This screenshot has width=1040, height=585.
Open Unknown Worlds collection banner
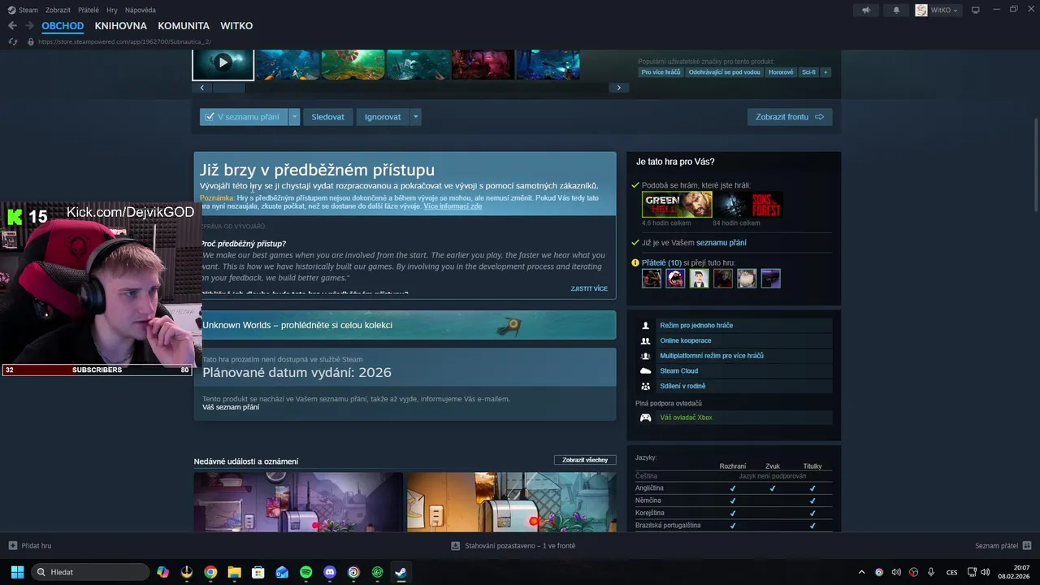coord(405,325)
